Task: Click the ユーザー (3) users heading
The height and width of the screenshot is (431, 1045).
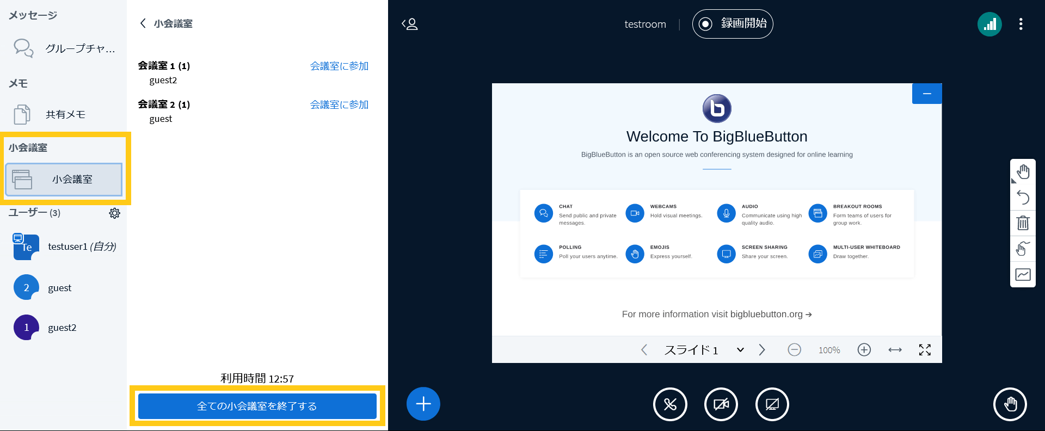Action: [x=34, y=213]
